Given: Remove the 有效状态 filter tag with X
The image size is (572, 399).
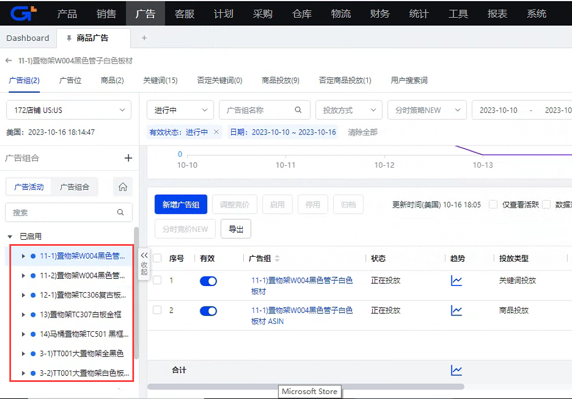Looking at the screenshot, I should pyautogui.click(x=216, y=132).
